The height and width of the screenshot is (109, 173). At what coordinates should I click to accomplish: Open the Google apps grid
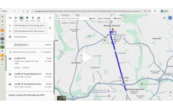click(164, 18)
